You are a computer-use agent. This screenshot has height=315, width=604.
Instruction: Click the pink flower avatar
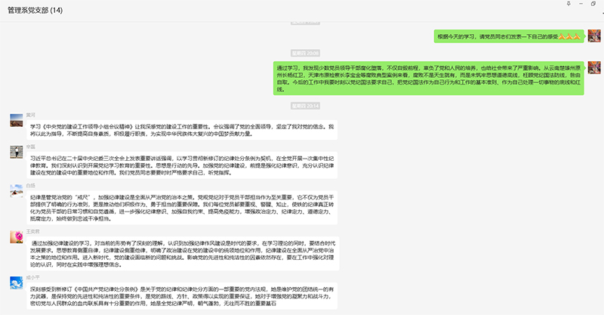(x=16, y=238)
